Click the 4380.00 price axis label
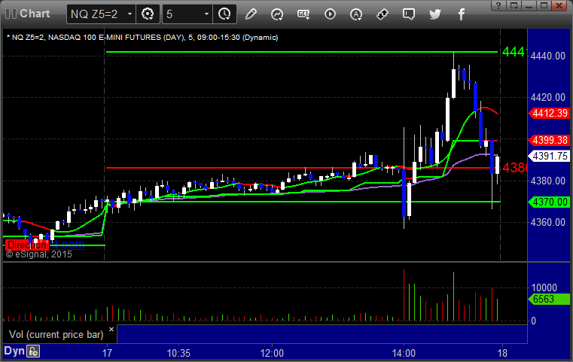 (x=548, y=181)
